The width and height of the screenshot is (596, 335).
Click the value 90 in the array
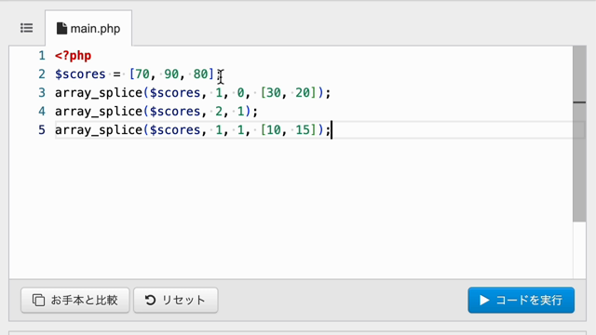point(171,74)
